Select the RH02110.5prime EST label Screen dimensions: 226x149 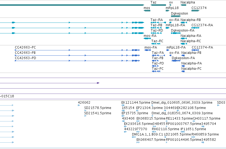pyautogui.click(x=165, y=129)
